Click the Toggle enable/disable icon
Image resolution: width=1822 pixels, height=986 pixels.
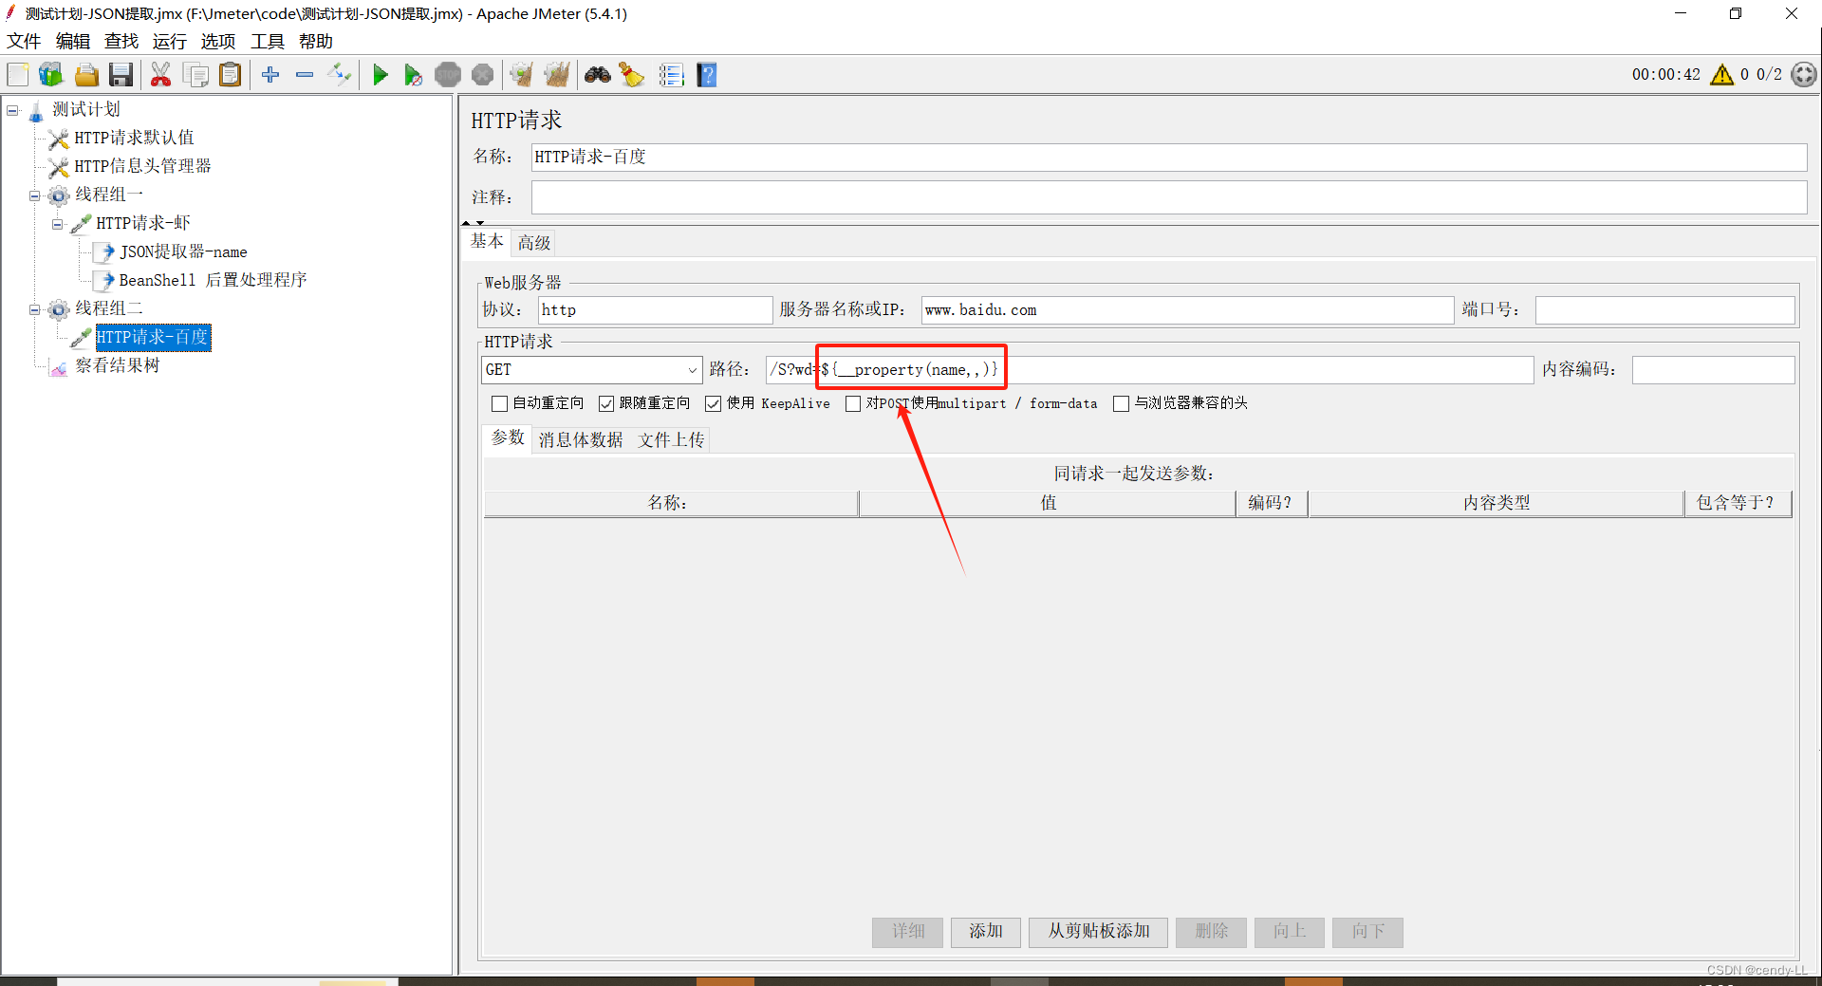pos(339,75)
